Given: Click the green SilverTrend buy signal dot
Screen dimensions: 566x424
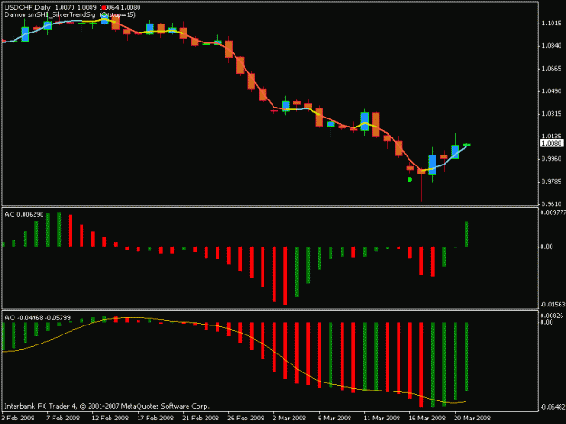Looking at the screenshot, I should (x=409, y=179).
